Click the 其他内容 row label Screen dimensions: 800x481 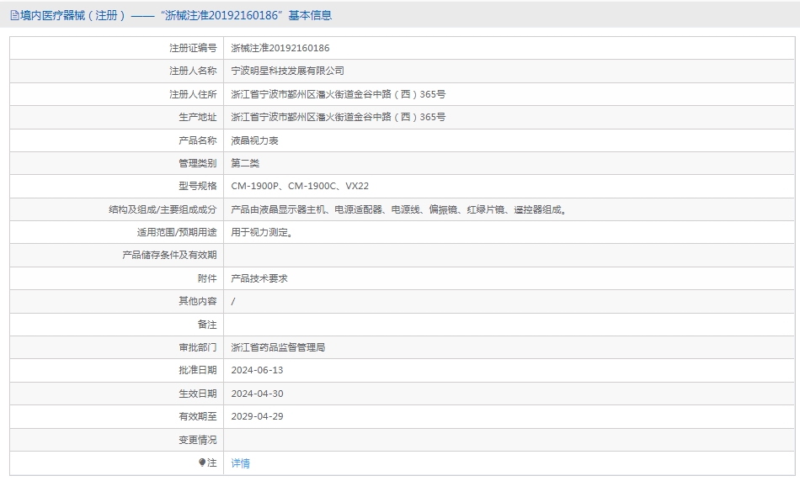click(x=197, y=302)
